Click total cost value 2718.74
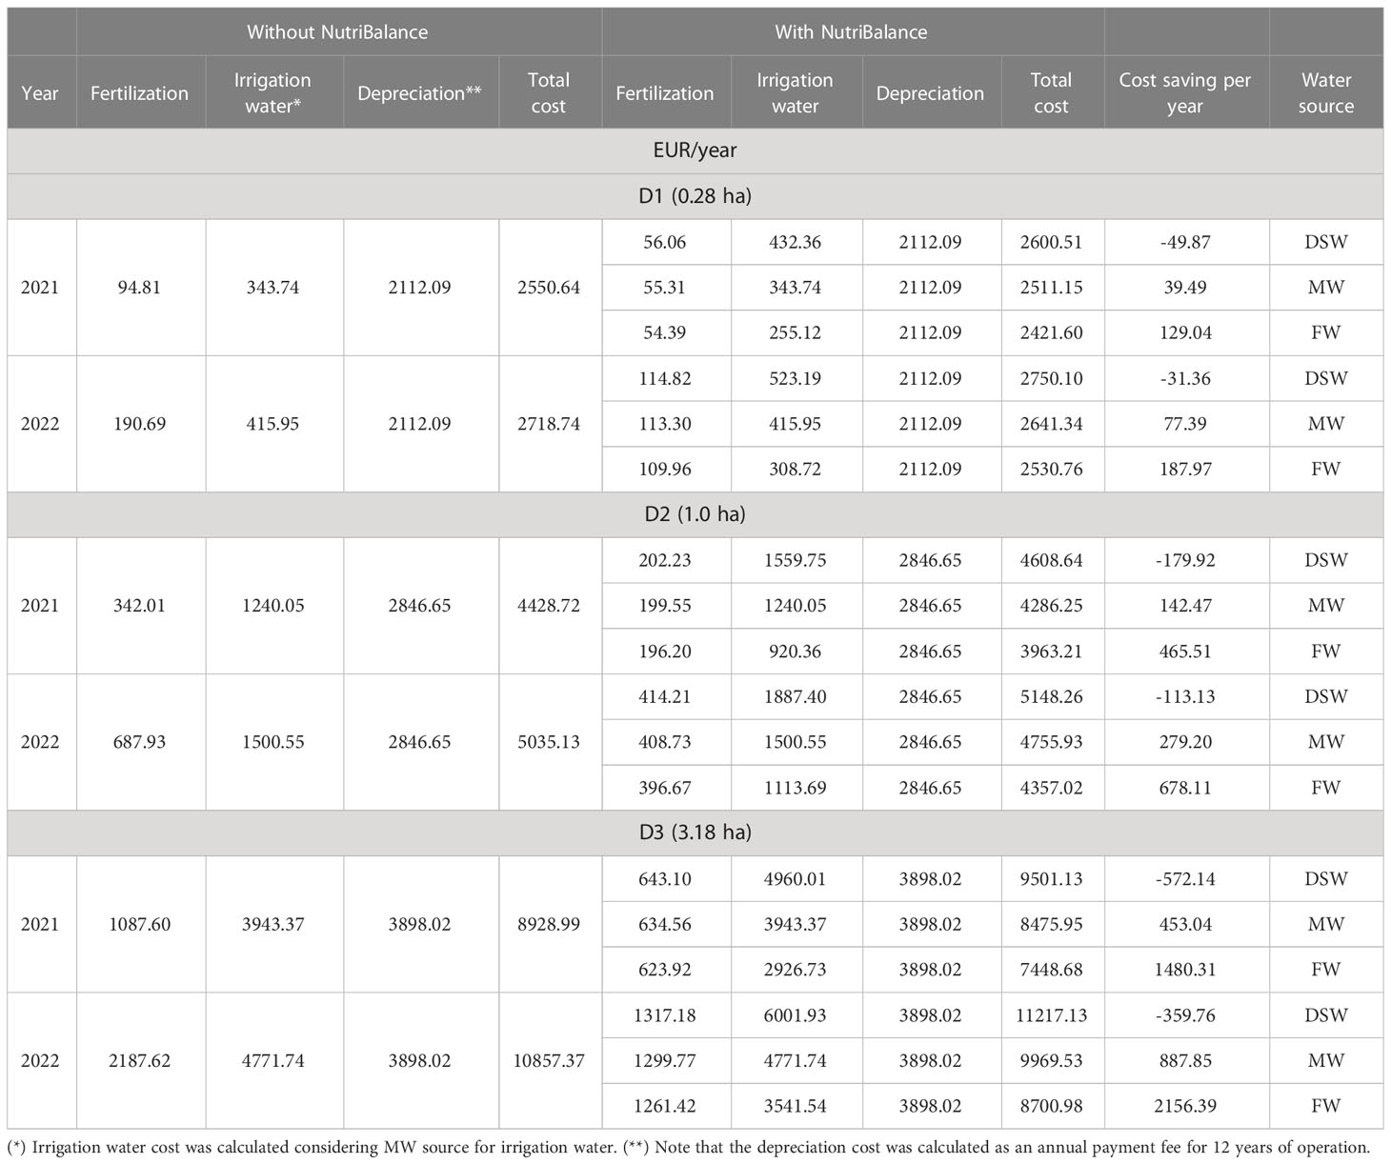Viewport: 1391px width, 1164px height. (x=549, y=424)
